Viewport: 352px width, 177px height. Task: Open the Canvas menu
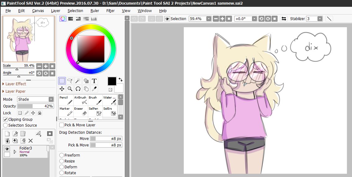click(38, 11)
